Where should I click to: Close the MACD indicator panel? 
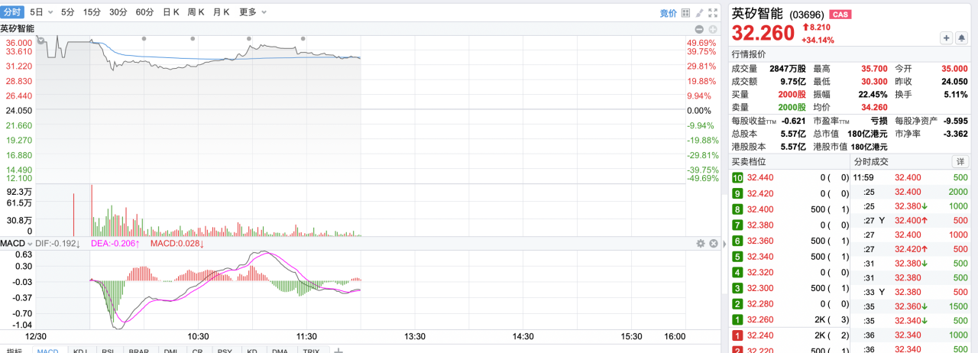click(x=713, y=243)
